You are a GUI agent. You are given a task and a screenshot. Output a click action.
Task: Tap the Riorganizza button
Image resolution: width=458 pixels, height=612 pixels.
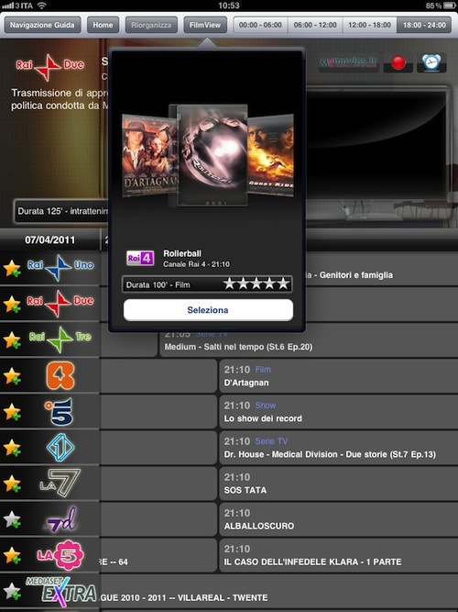coord(151,25)
